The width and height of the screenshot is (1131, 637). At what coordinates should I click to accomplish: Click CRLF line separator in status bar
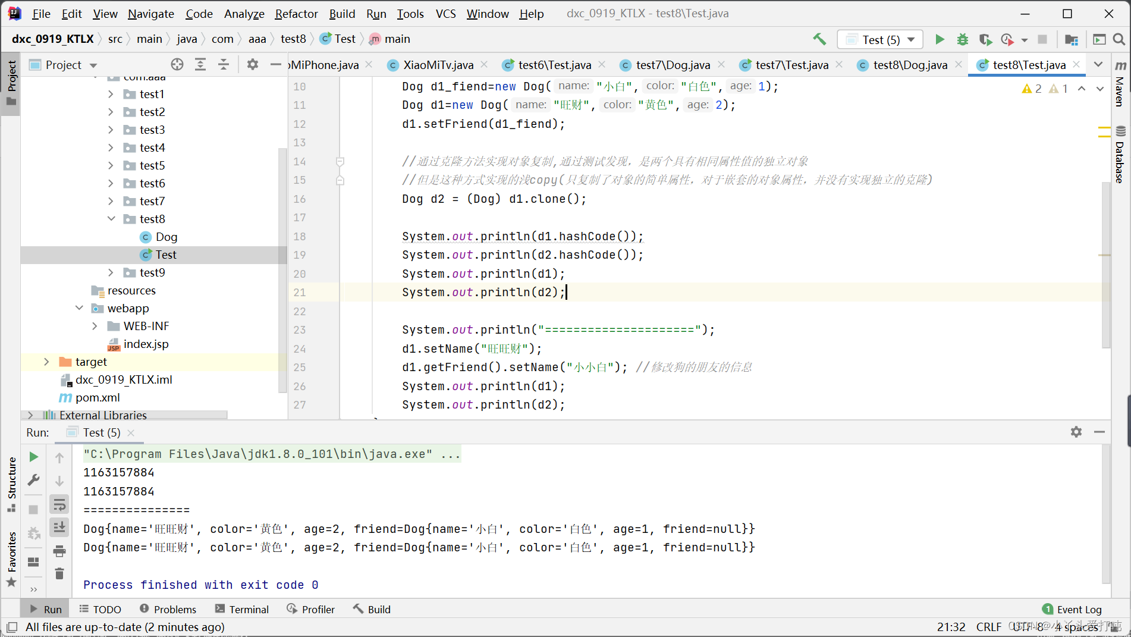click(988, 627)
